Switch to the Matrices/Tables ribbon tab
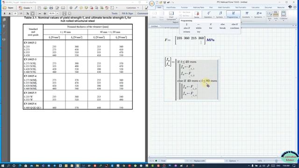 coord(199,7)
